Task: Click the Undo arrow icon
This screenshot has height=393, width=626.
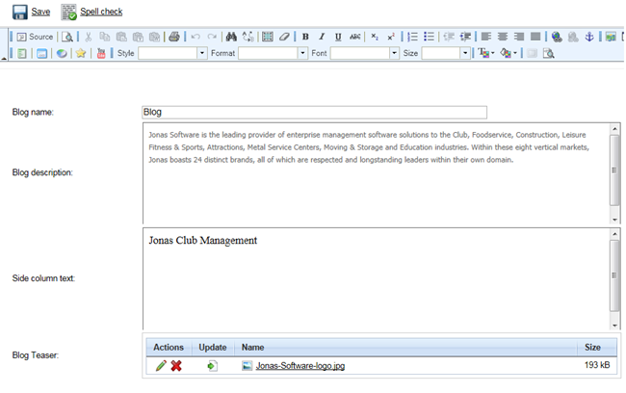Action: 196,37
